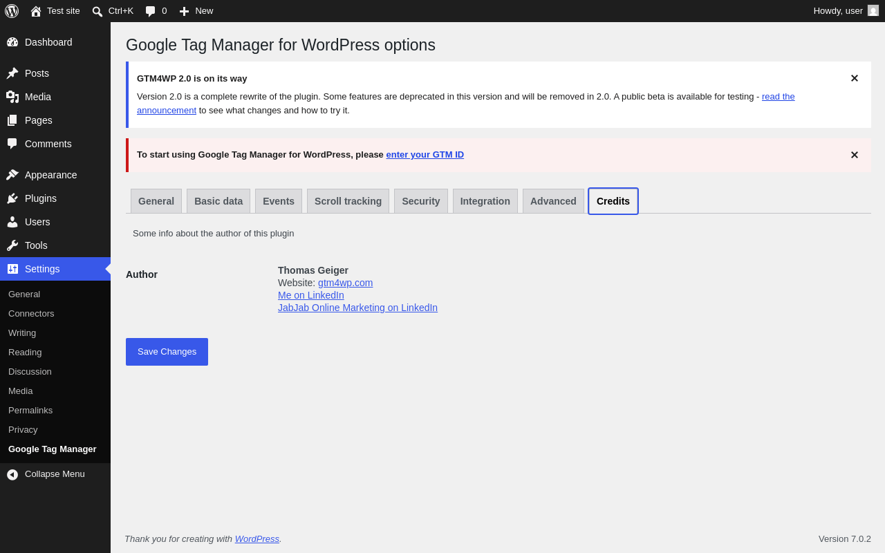
Task: Open the Posts menu label
Action: point(37,73)
